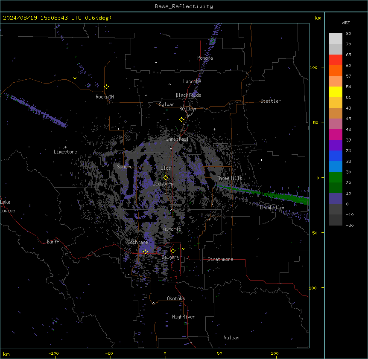Image resolution: width=368 pixels, height=359 pixels.
Task: Select the purple 36-39 dBZ legend swatch
Action: click(x=336, y=145)
